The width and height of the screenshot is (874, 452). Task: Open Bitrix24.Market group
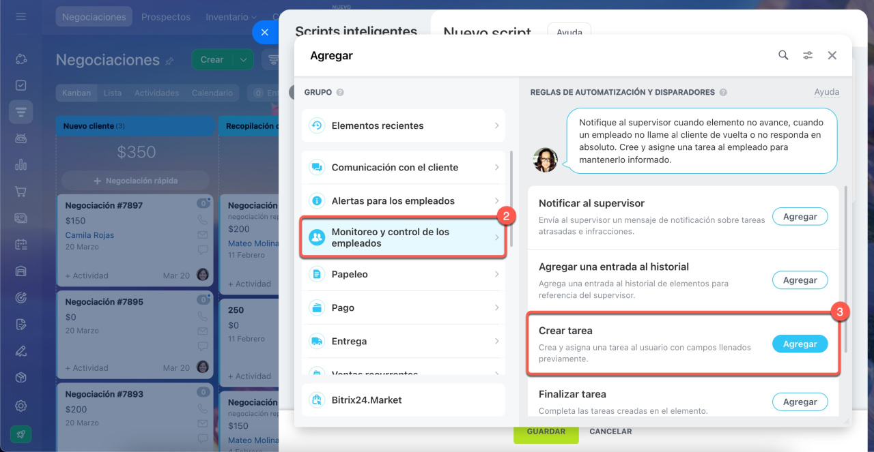pos(404,400)
